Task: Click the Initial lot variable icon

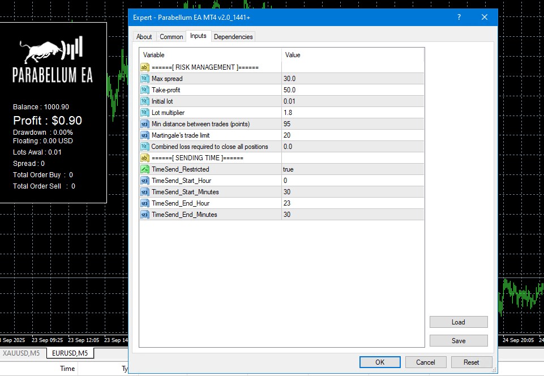Action: pyautogui.click(x=145, y=101)
